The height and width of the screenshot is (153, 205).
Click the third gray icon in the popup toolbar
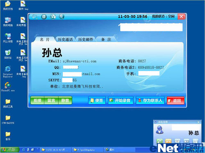177,141
